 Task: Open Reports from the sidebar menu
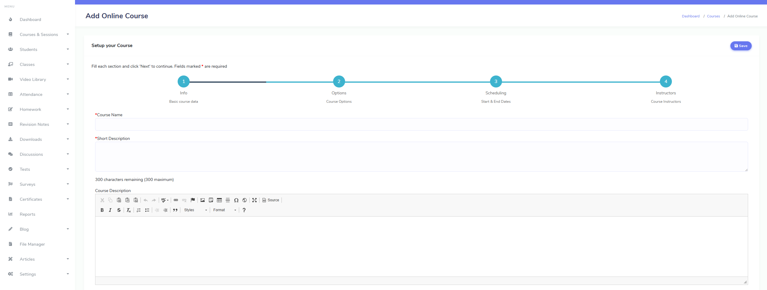27,214
